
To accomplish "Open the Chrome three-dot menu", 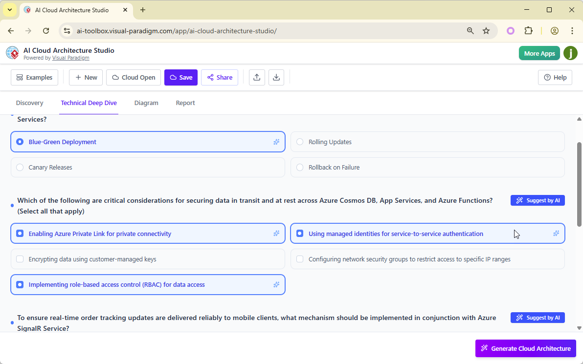I will (572, 30).
